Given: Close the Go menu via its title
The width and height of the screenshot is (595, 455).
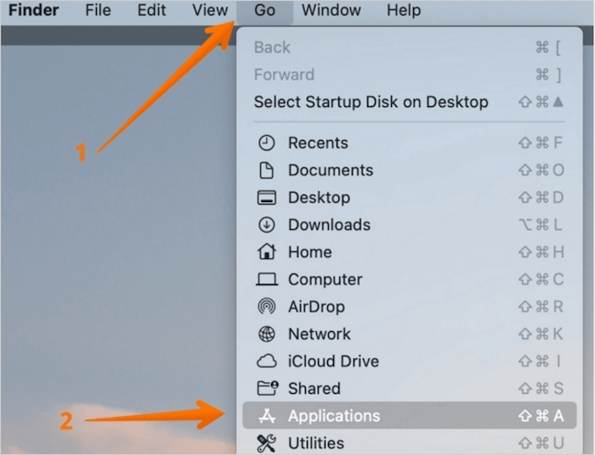Looking at the screenshot, I should point(264,11).
